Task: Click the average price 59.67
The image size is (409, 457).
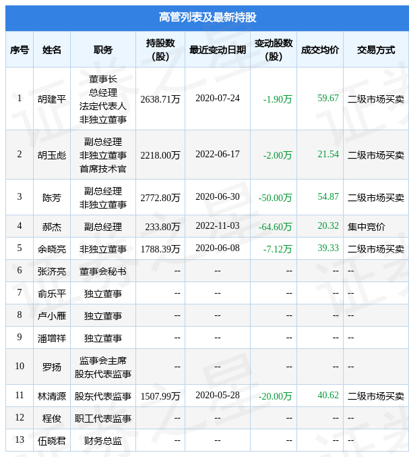Action: [328, 99]
